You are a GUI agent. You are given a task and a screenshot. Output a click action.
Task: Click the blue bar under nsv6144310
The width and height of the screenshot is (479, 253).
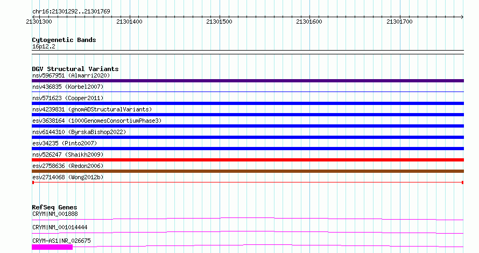[248, 137]
